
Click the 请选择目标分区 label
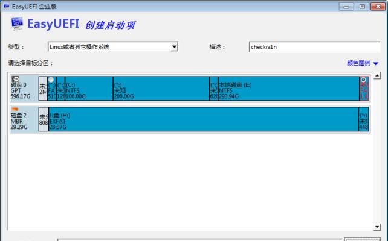click(x=31, y=63)
